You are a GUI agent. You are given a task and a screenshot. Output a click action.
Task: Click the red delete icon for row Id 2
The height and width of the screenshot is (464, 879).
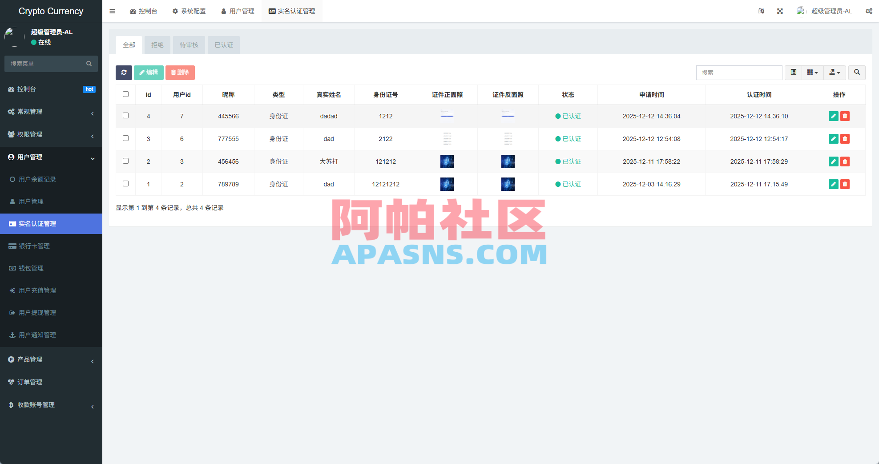click(845, 161)
